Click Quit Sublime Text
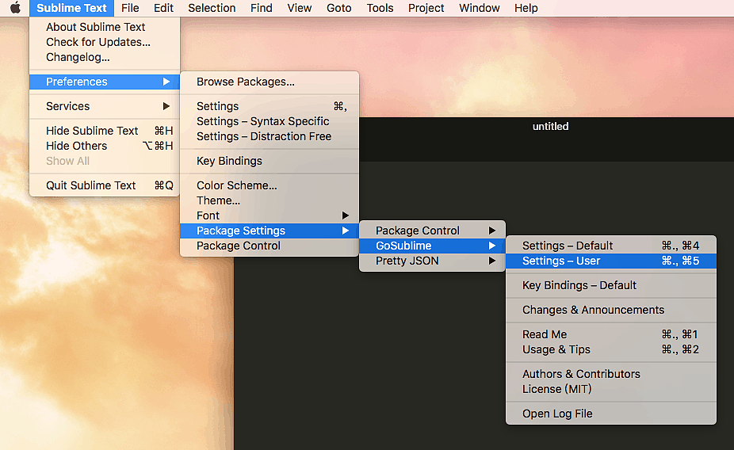Image resolution: width=734 pixels, height=450 pixels. [x=91, y=185]
